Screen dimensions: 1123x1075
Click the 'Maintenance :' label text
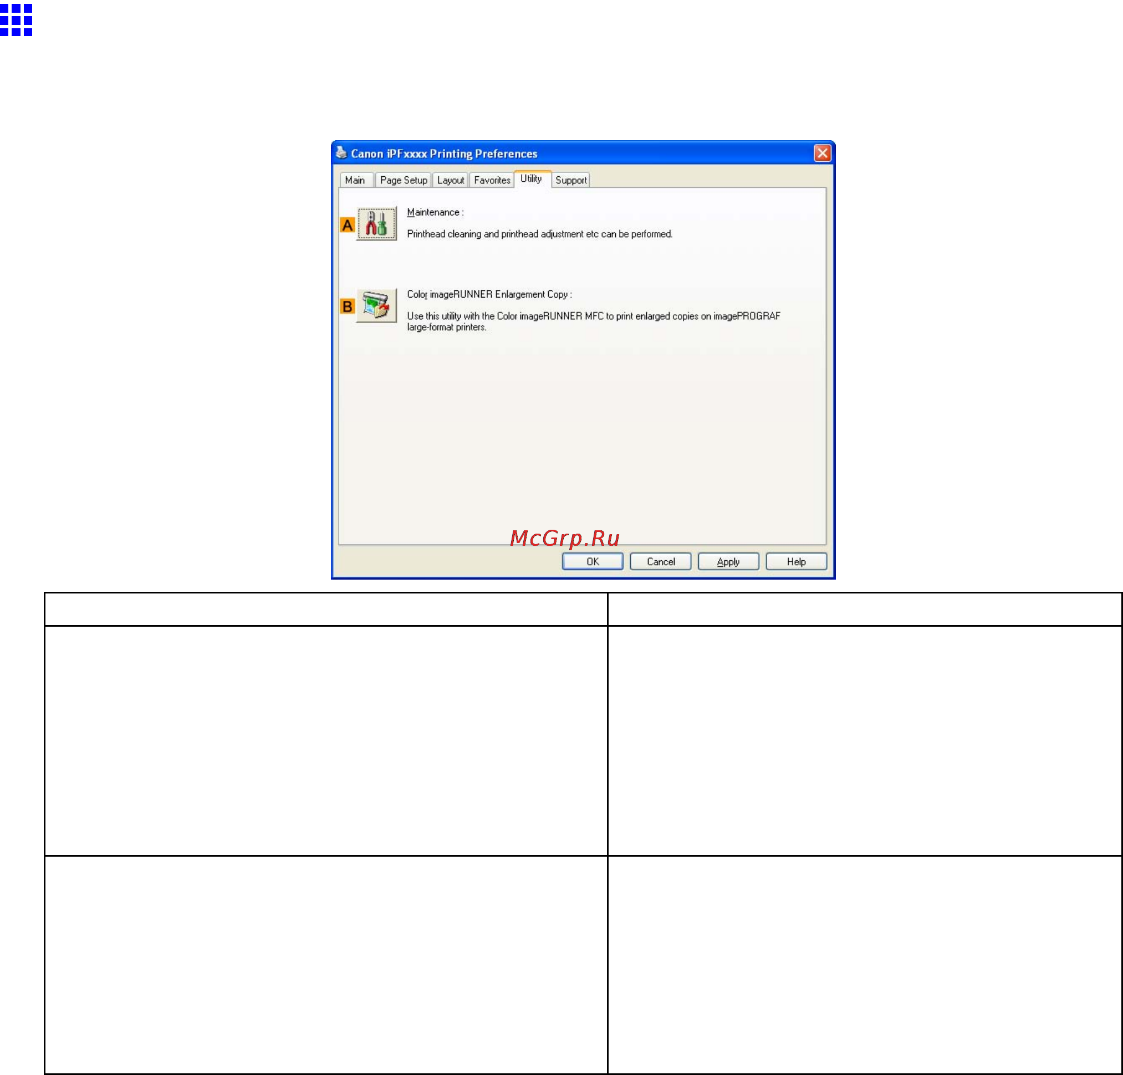pos(436,212)
